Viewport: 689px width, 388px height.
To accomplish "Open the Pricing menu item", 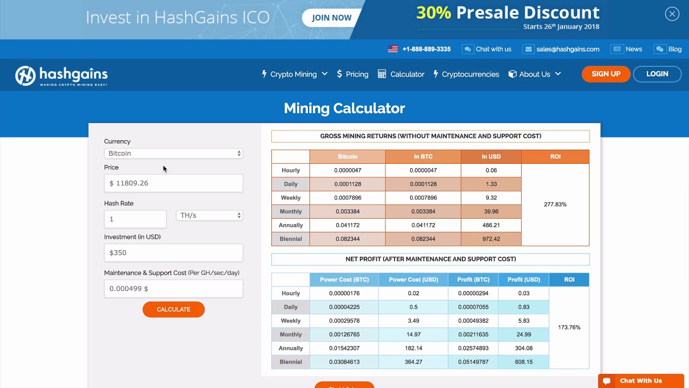I will [357, 74].
